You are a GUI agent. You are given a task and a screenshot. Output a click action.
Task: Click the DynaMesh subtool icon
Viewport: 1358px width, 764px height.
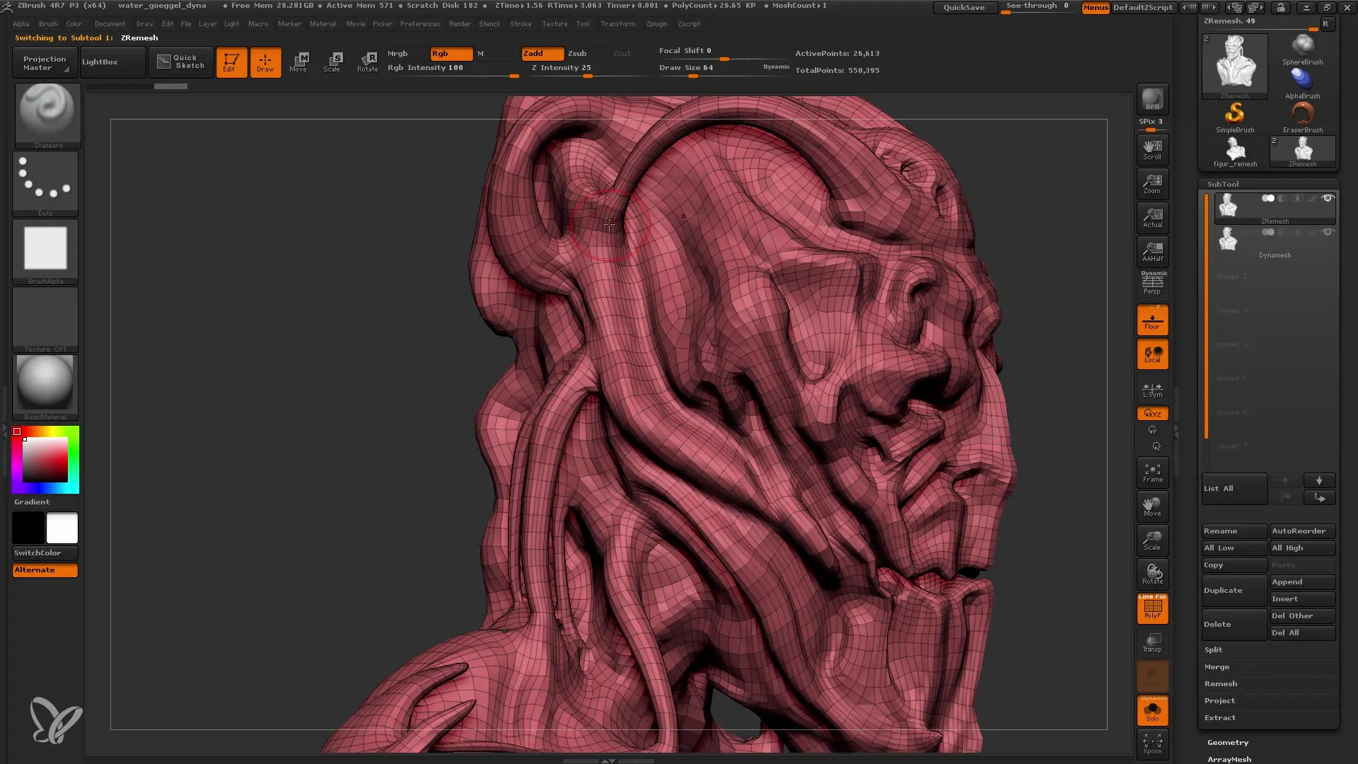1229,240
